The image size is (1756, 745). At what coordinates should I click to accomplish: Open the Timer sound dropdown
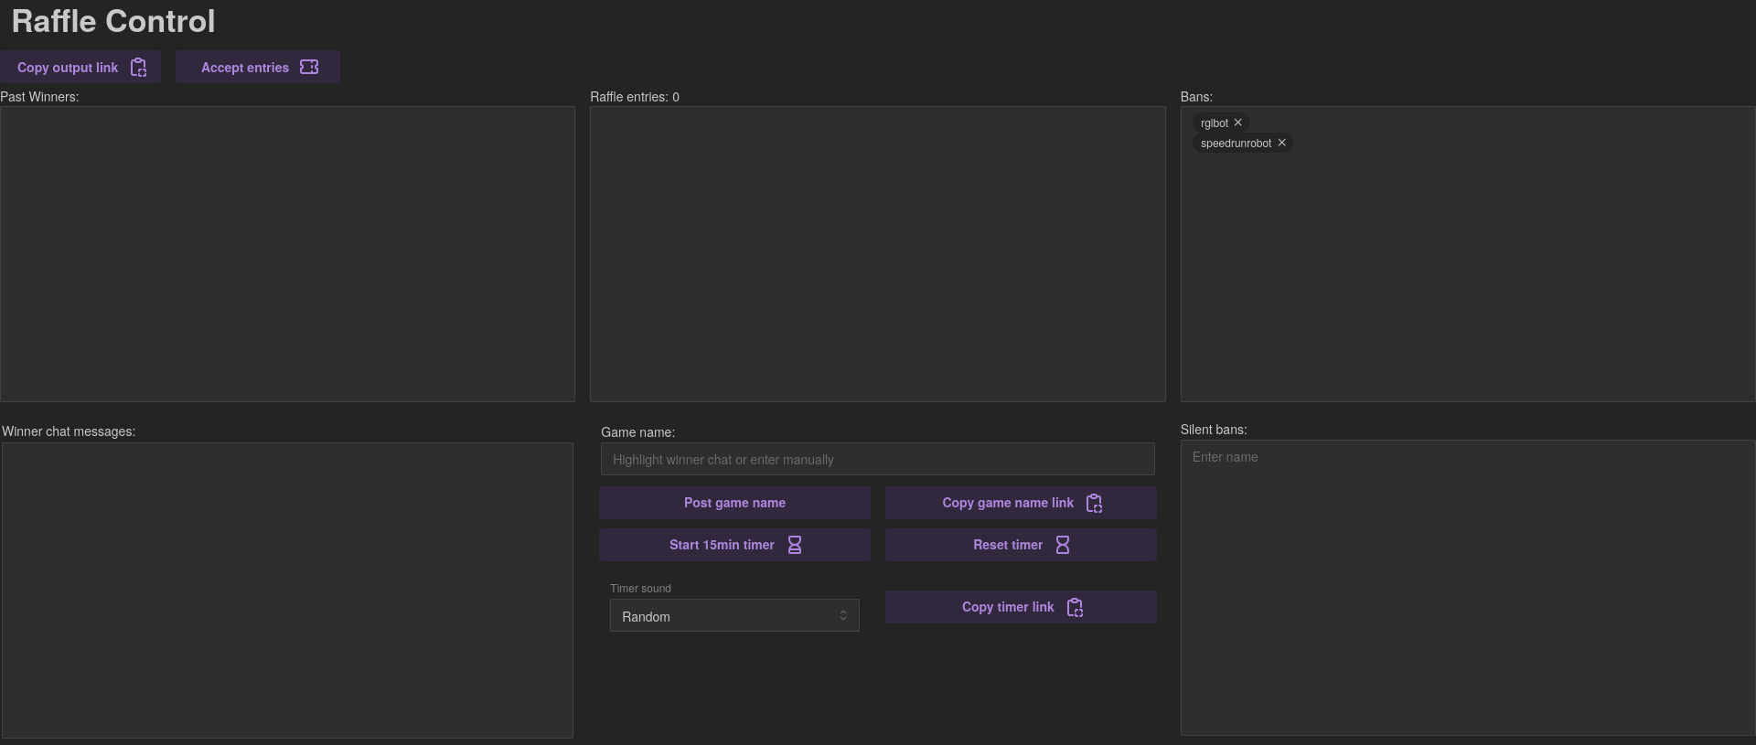(x=733, y=616)
